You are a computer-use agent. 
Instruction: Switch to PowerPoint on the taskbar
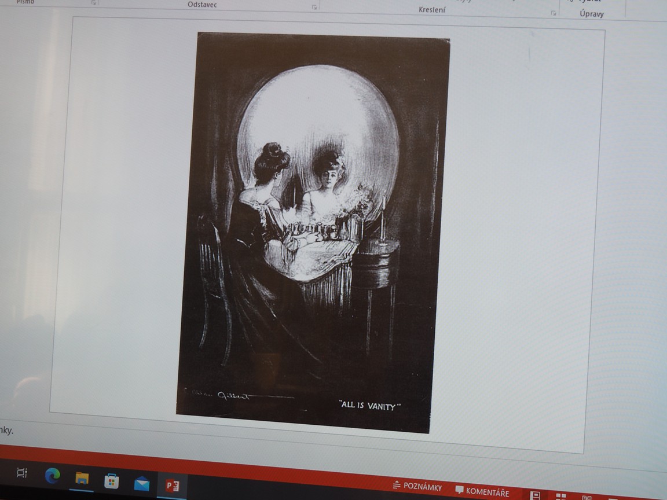[173, 486]
